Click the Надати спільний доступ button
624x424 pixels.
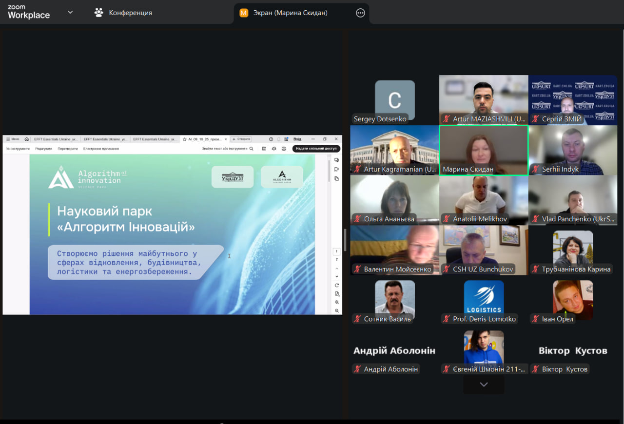(316, 149)
